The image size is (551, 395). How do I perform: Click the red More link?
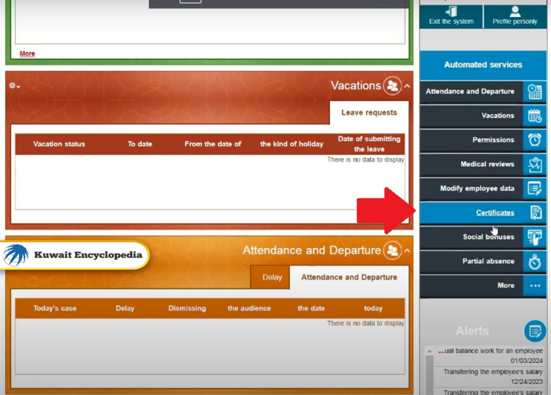click(27, 54)
